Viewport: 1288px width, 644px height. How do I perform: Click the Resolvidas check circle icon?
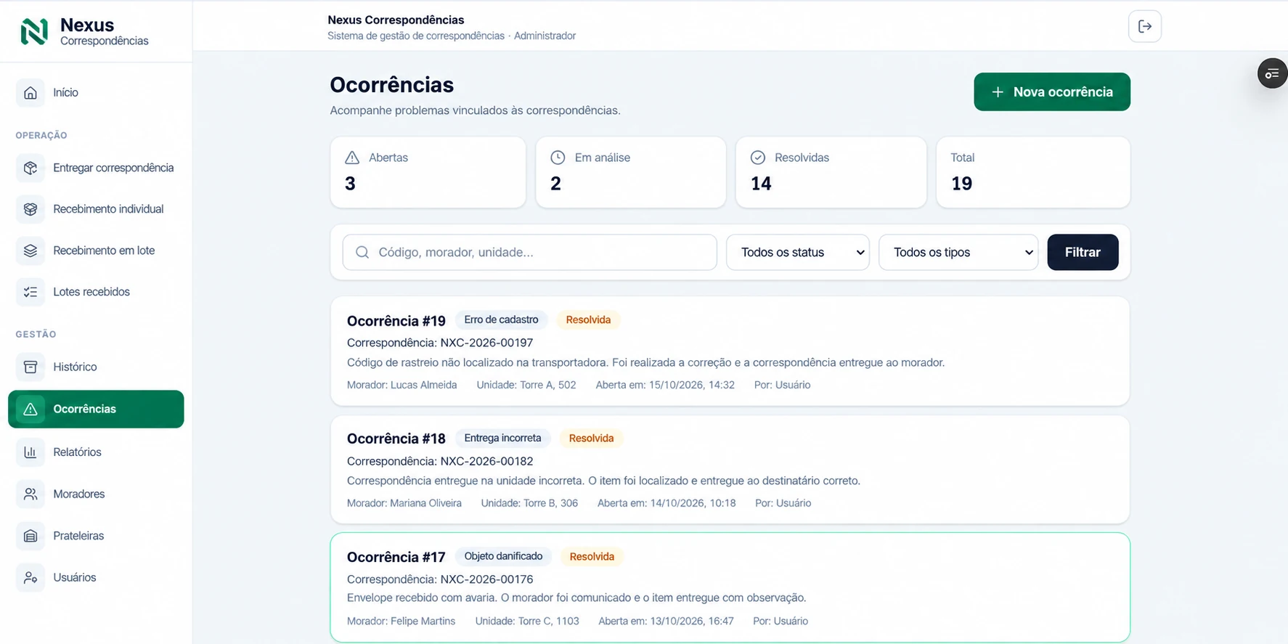coord(758,158)
